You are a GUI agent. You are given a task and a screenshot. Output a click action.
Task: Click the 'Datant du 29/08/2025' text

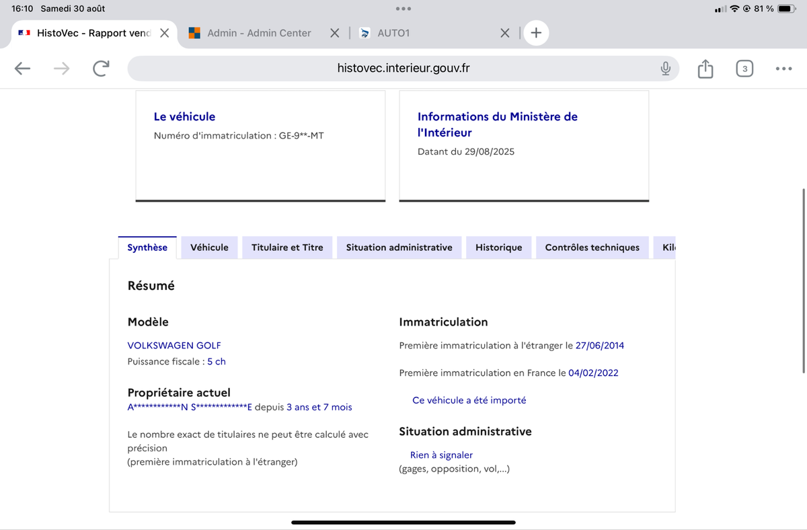(466, 152)
